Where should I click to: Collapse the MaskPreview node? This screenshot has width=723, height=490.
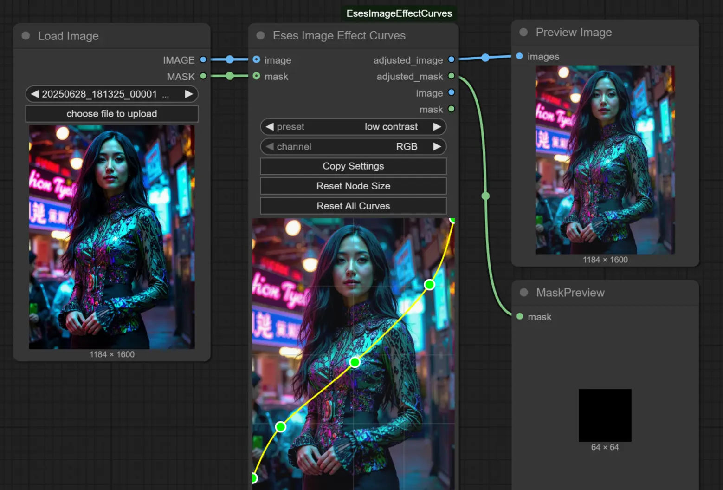pos(523,293)
